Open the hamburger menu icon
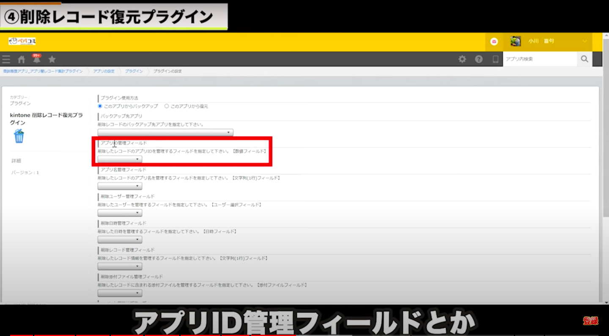The width and height of the screenshot is (609, 336). (6, 60)
